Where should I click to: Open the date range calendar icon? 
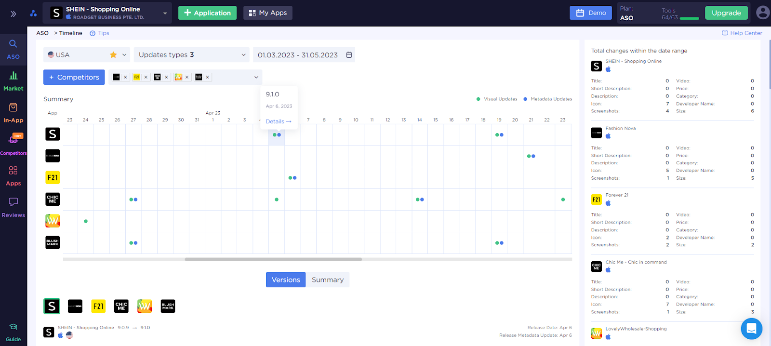349,55
